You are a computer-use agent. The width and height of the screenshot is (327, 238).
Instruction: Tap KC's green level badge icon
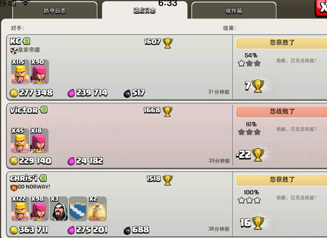26,41
